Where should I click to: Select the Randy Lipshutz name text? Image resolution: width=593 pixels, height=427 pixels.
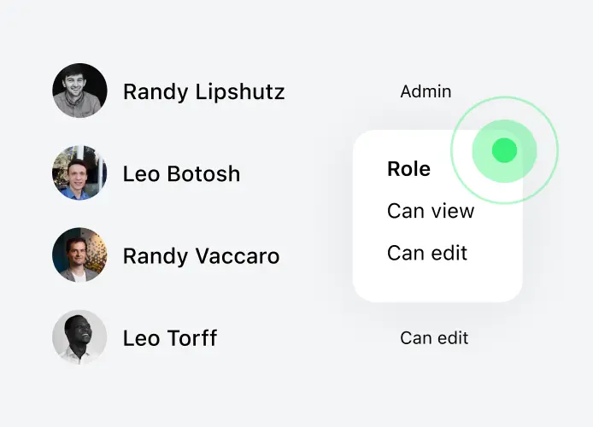coord(203,91)
